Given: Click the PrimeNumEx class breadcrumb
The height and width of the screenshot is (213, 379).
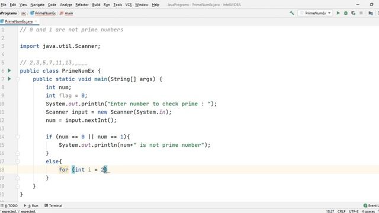Looking at the screenshot, I should pyautogui.click(x=43, y=13).
